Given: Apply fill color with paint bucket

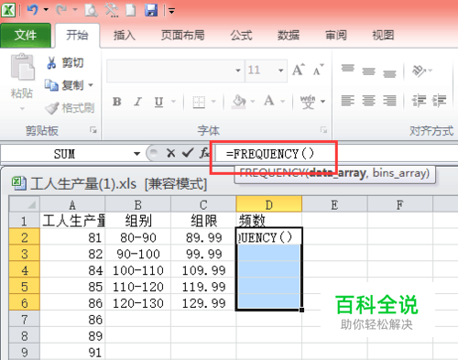Looking at the screenshot, I should click(x=239, y=102).
